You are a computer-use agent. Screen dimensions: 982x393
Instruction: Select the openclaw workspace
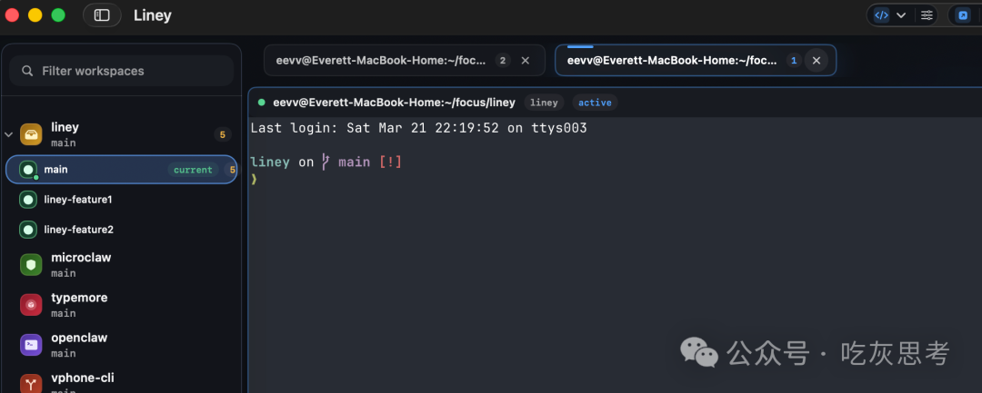click(122, 345)
